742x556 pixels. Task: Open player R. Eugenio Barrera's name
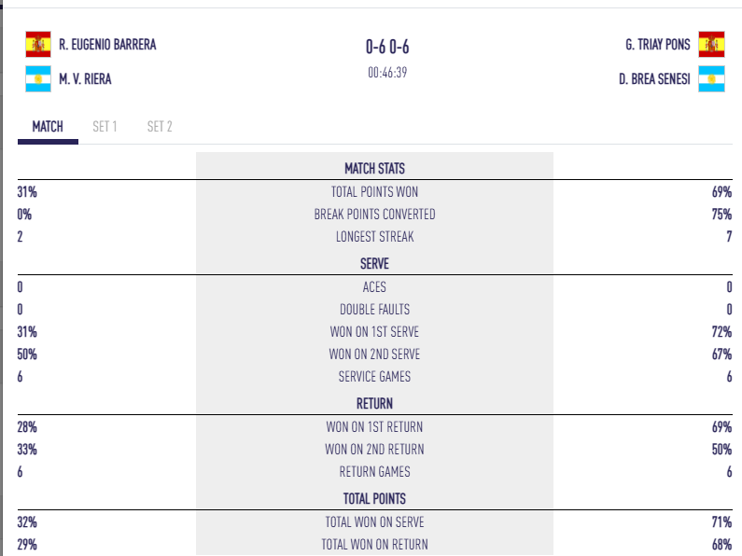(107, 45)
